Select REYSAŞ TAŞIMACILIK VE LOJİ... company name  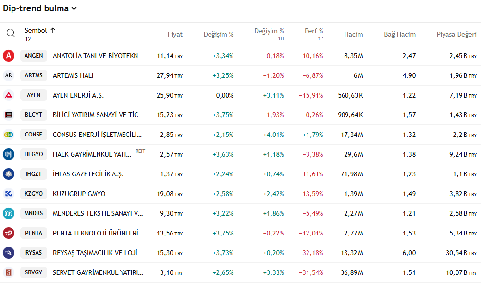click(x=98, y=253)
